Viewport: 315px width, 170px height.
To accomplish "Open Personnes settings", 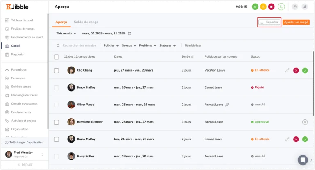I will (15, 78).
